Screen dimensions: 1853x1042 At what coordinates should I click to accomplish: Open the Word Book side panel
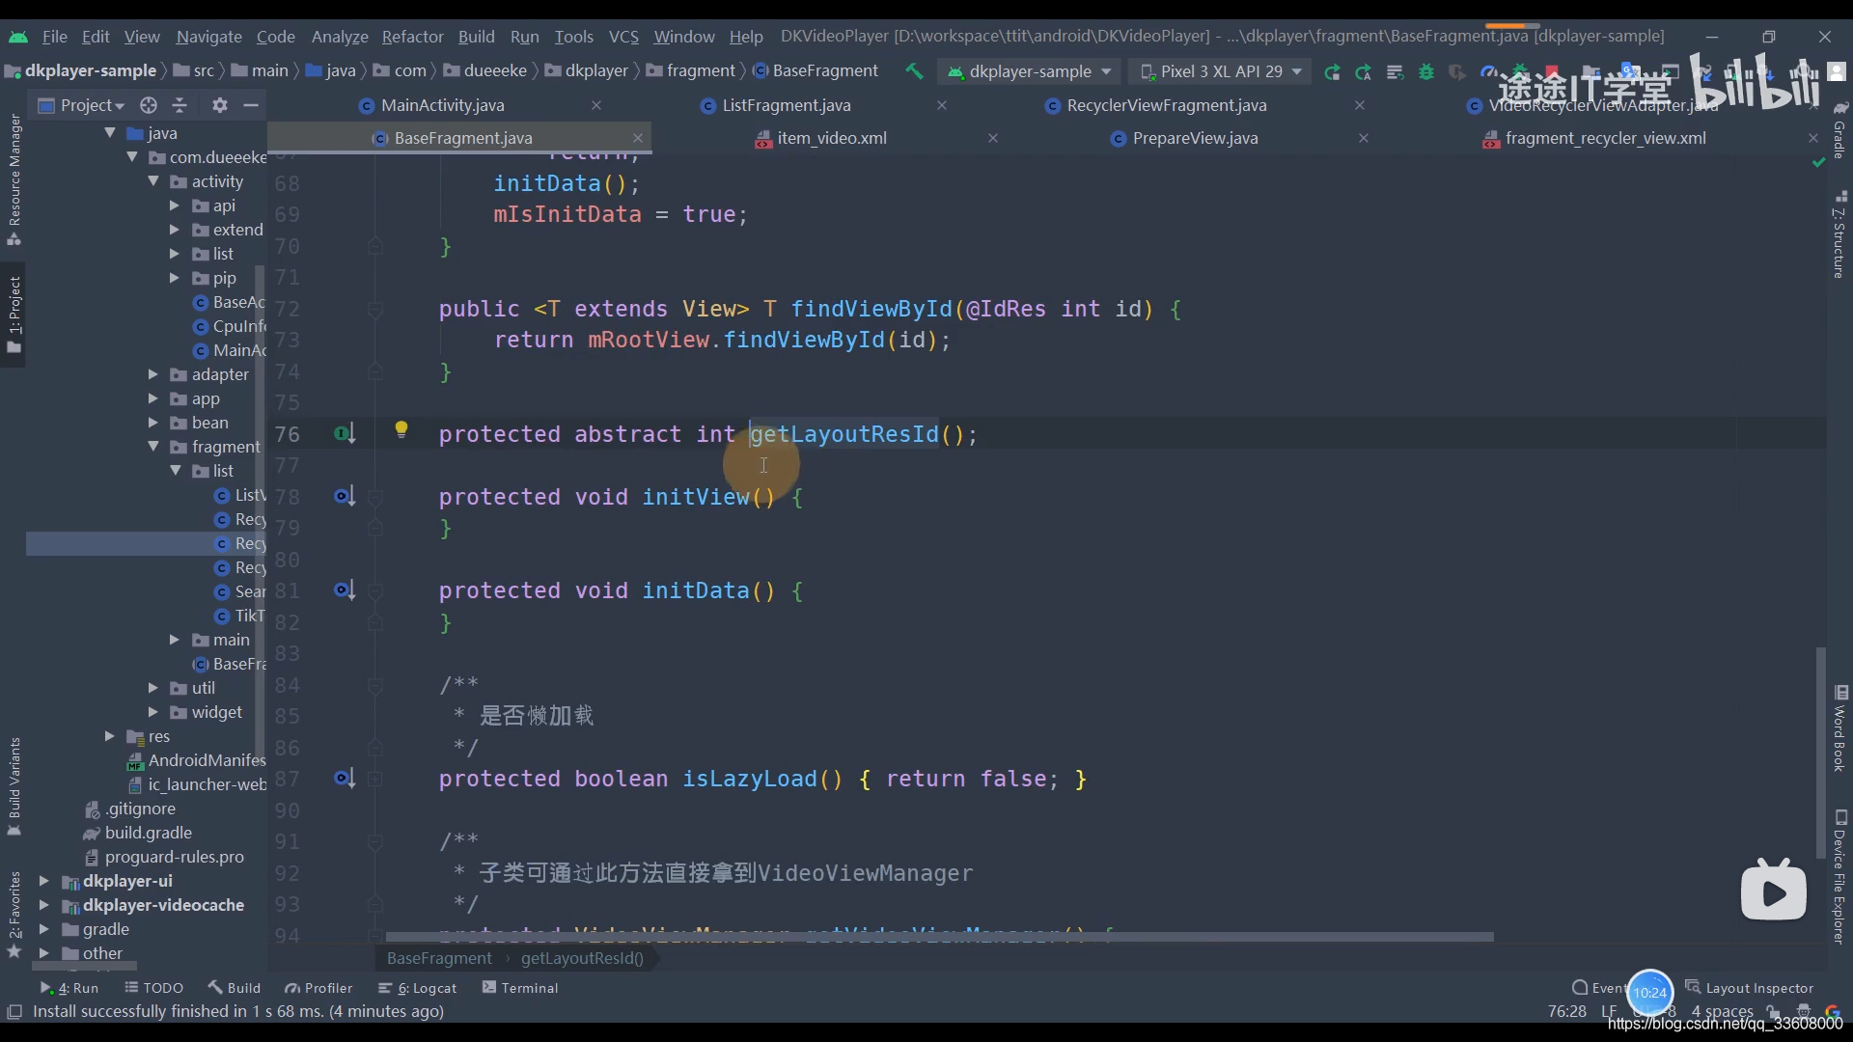[x=1839, y=728]
